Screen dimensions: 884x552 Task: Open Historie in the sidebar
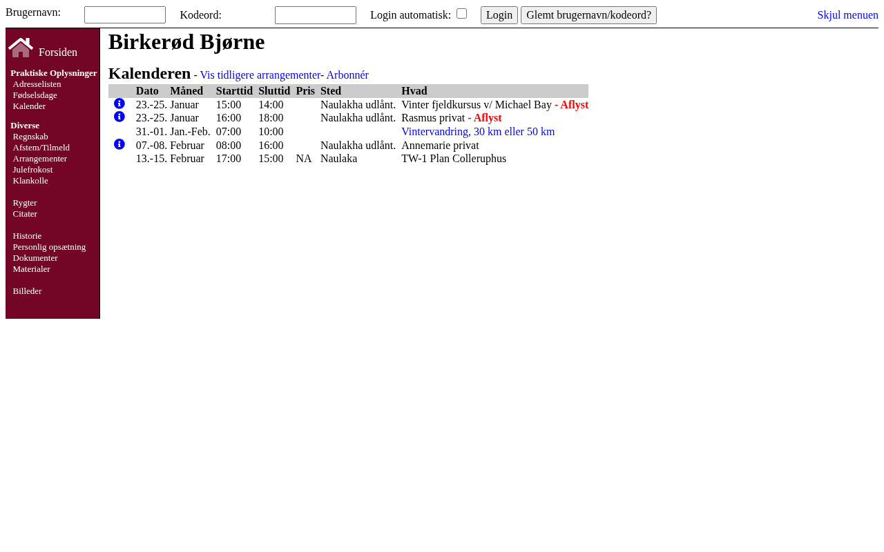27,236
